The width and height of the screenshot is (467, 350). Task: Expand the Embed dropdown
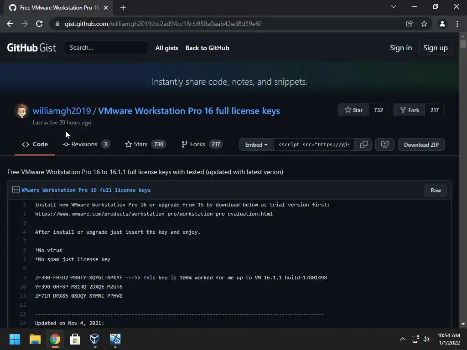pos(256,144)
